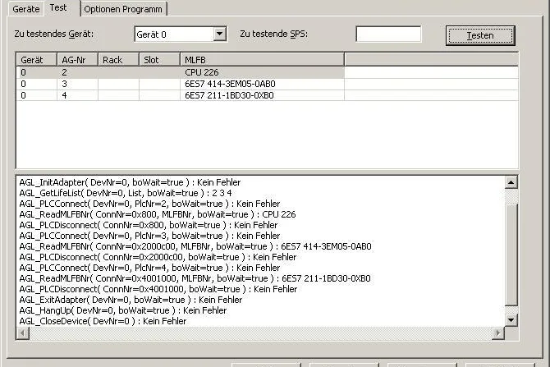Click the AGL_ReadMLFBNr ConnNr=0x800 log line
This screenshot has height=367, width=550.
tap(157, 214)
